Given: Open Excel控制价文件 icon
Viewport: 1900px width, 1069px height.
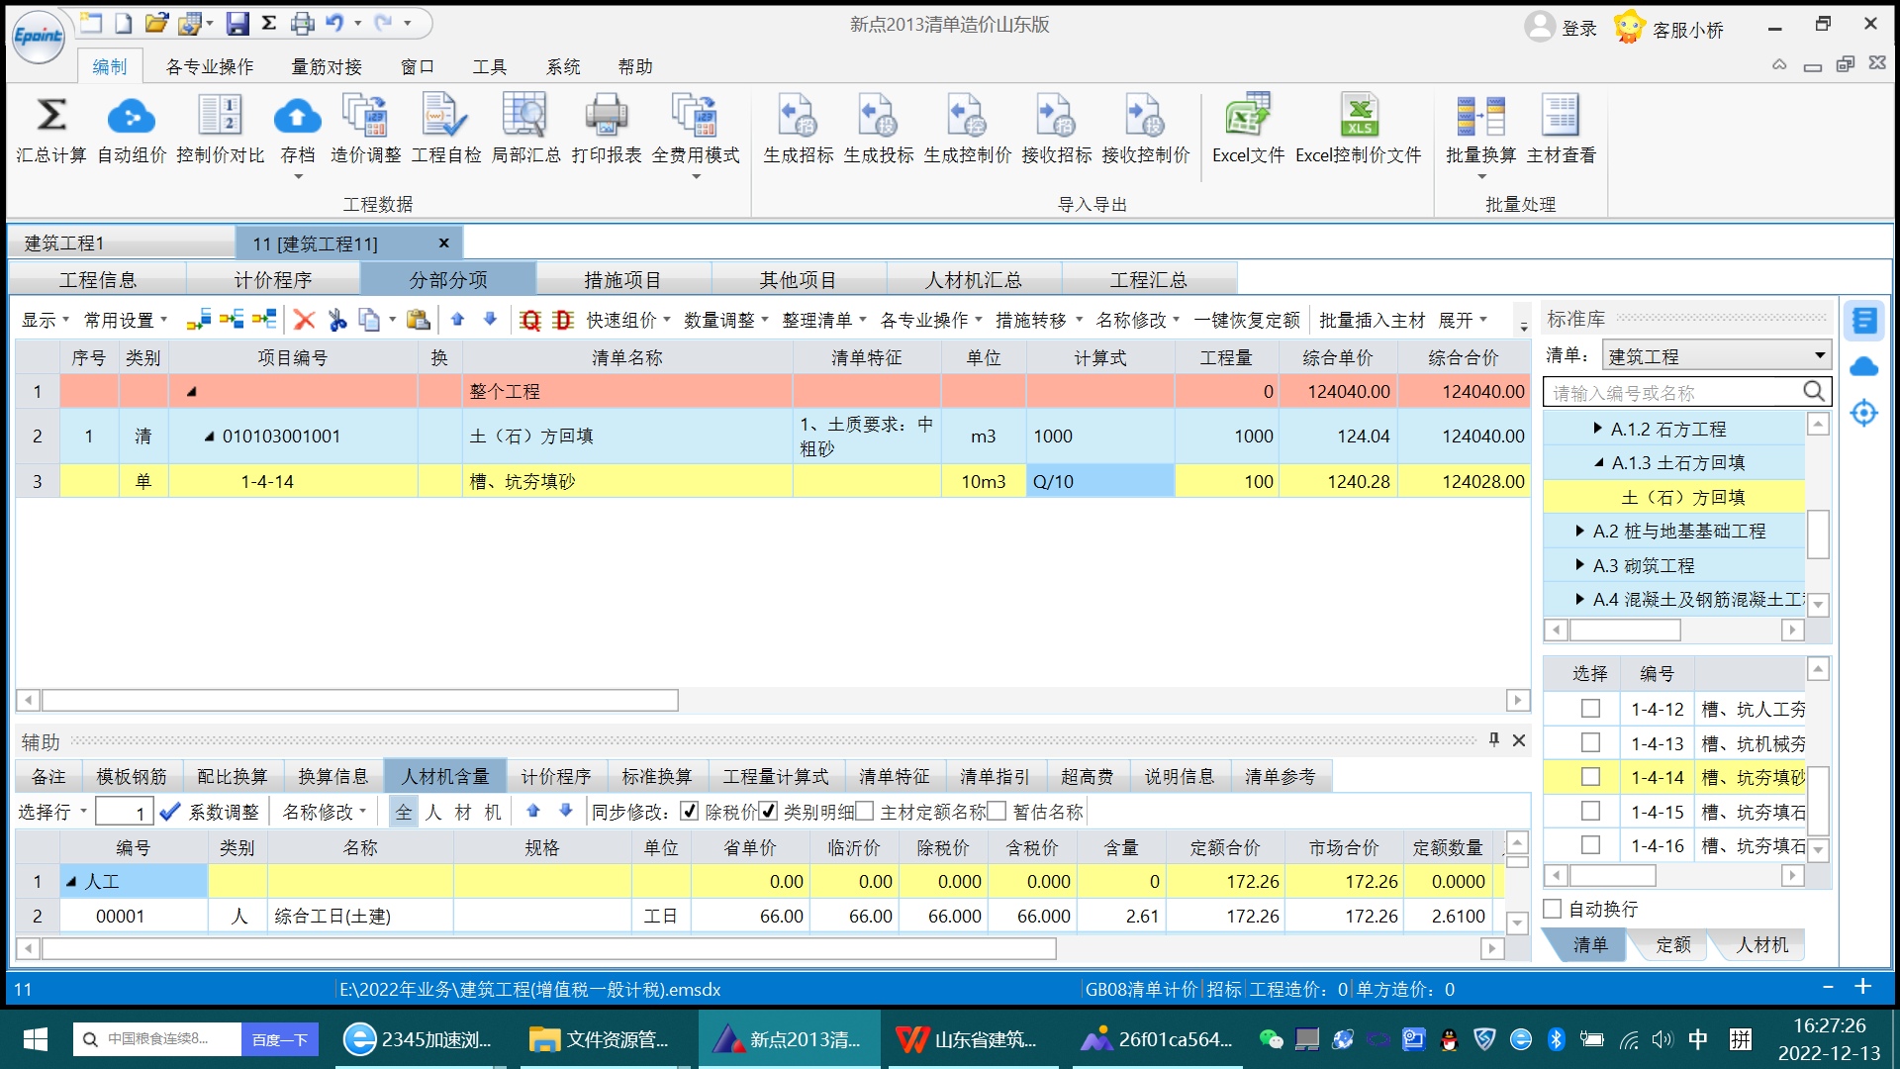Looking at the screenshot, I should click(1359, 116).
